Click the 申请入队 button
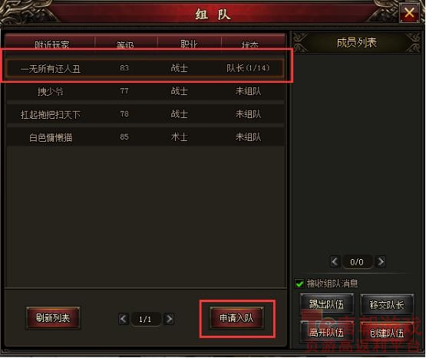The height and width of the screenshot is (358, 426). point(236,318)
